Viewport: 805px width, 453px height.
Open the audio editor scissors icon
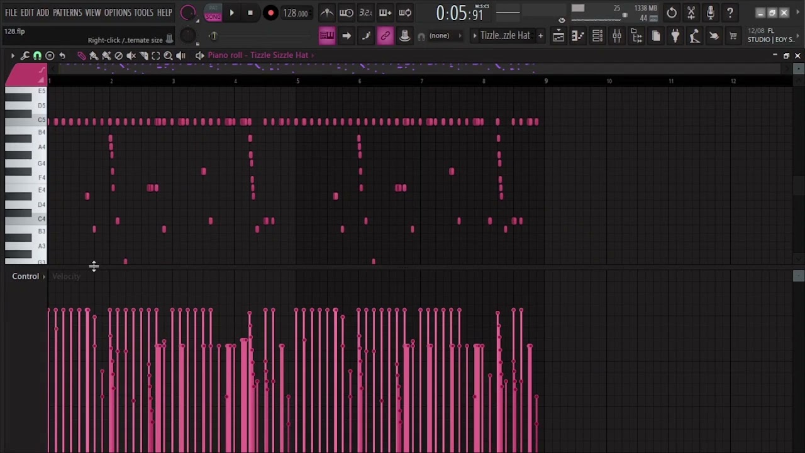click(691, 13)
